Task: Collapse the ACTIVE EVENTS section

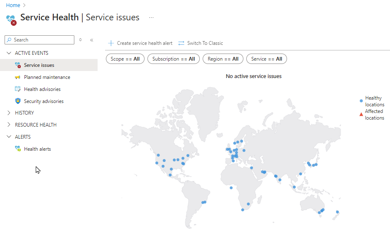Action: pyautogui.click(x=9, y=53)
